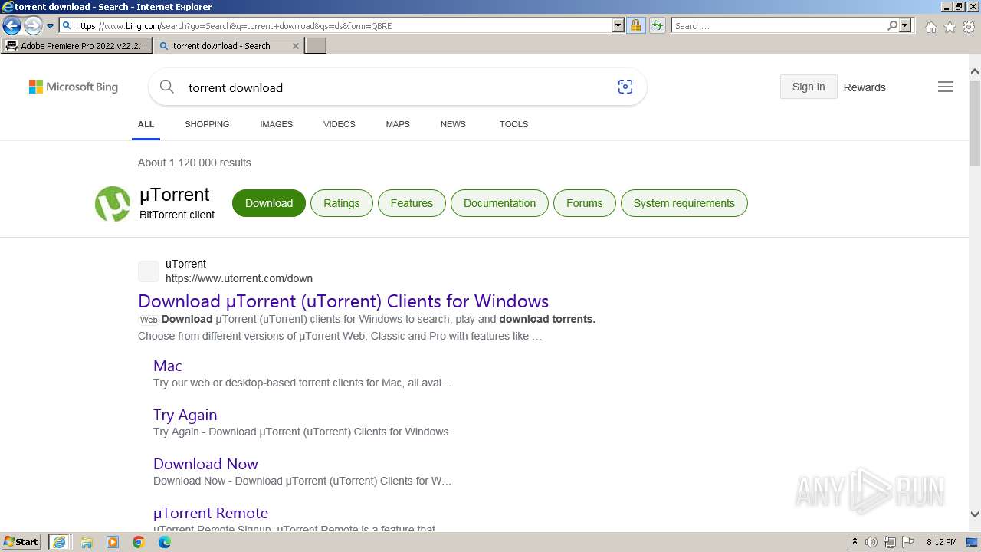Click the System requirements pill button
Viewport: 981px width, 552px height.
click(x=684, y=203)
